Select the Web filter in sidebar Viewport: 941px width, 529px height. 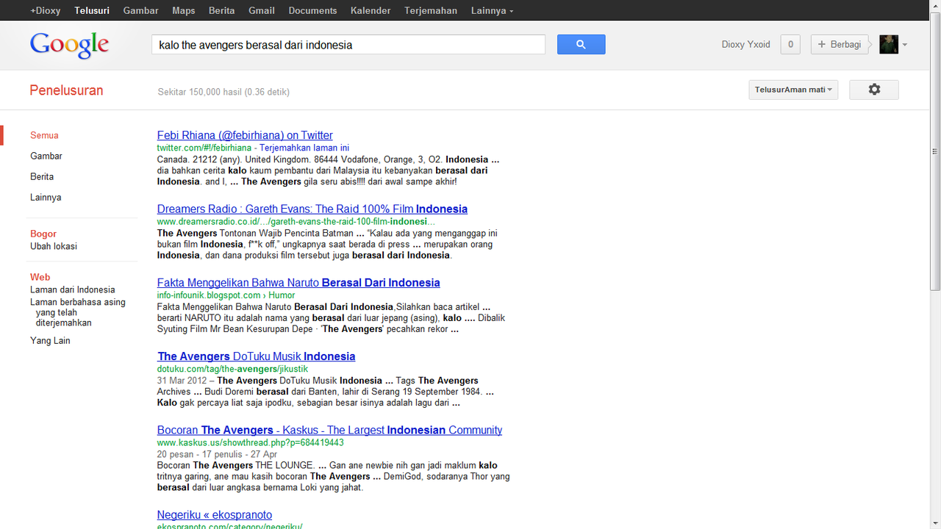click(x=40, y=277)
